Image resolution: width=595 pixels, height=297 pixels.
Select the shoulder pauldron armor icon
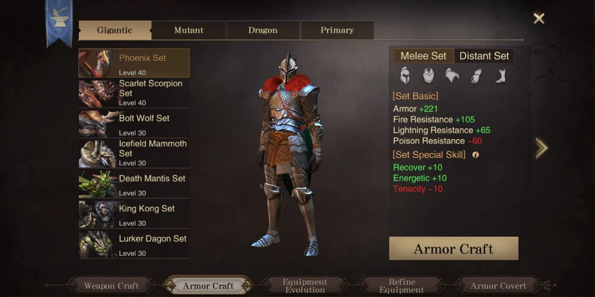[x=452, y=76]
